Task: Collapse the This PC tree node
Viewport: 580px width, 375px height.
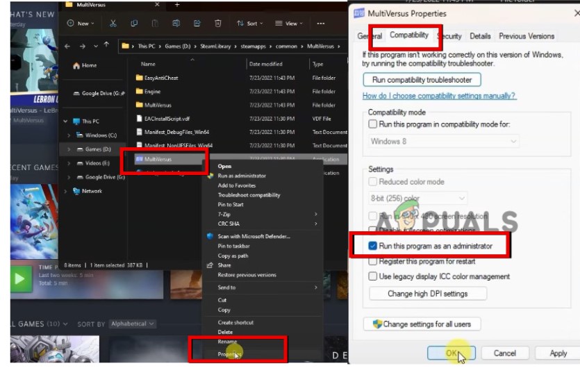Action: click(x=65, y=122)
